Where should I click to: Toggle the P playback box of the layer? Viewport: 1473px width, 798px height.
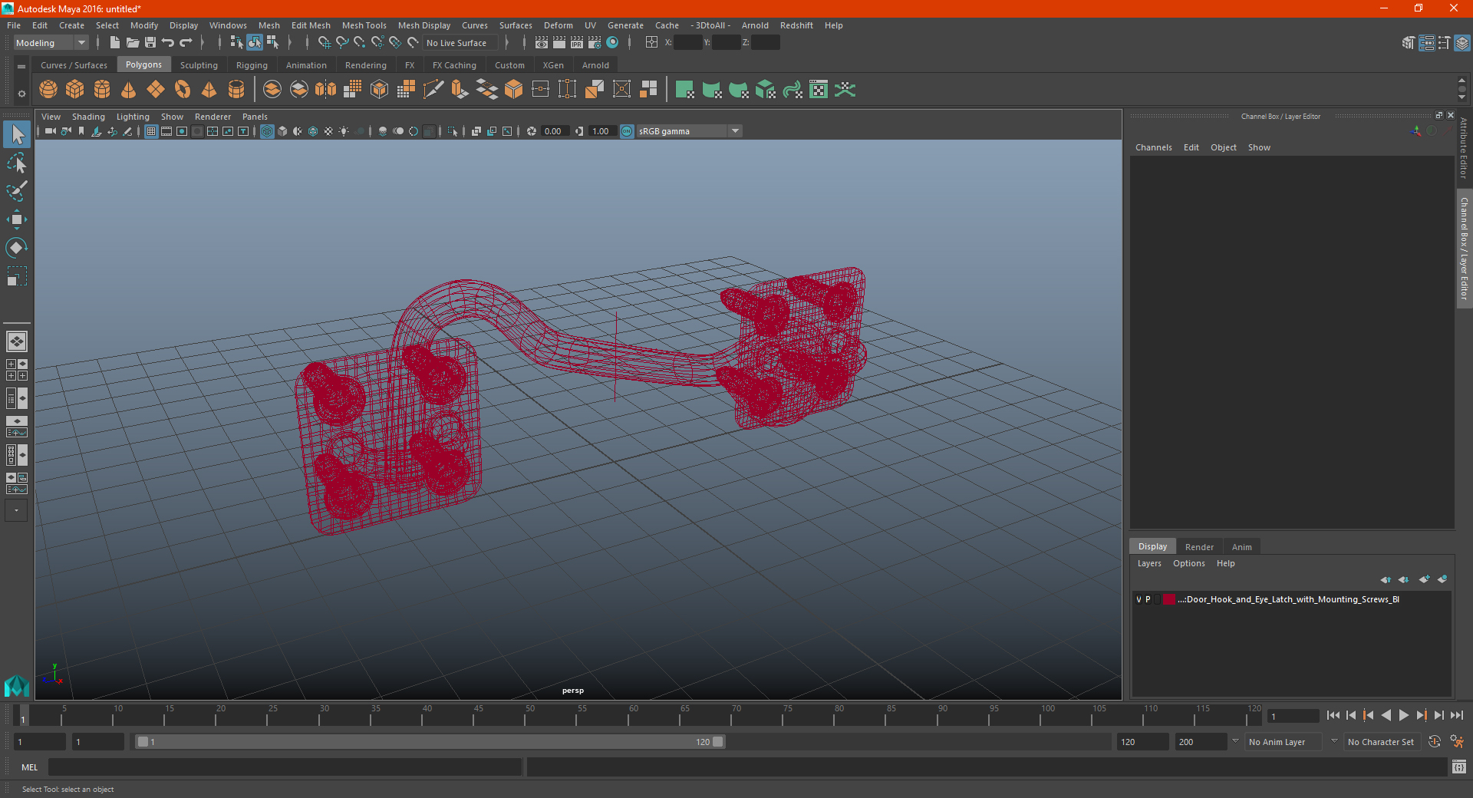point(1148,599)
